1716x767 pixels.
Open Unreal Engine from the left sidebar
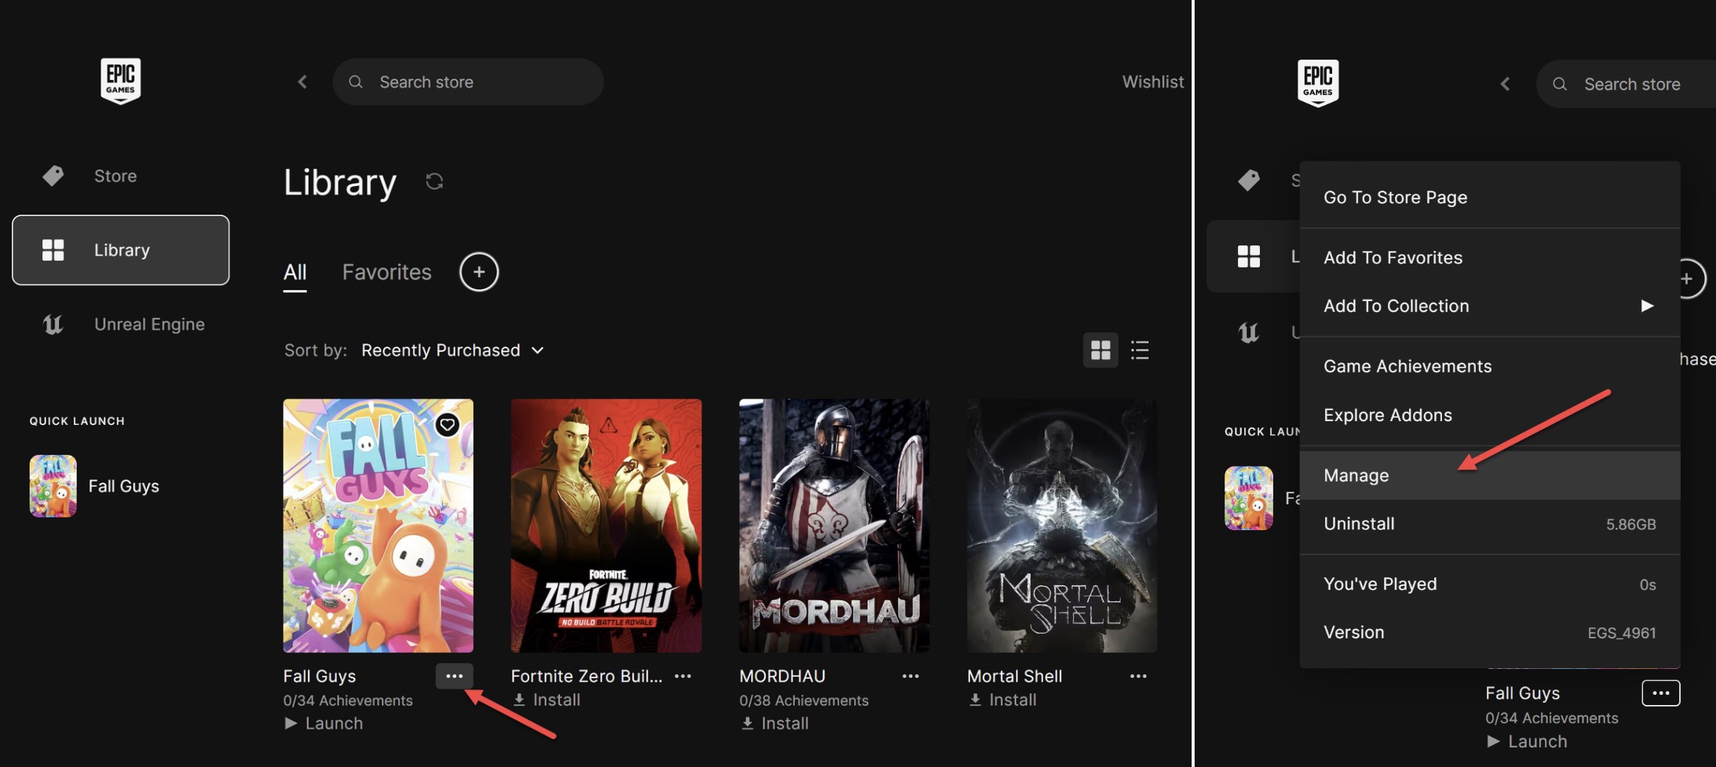[121, 324]
